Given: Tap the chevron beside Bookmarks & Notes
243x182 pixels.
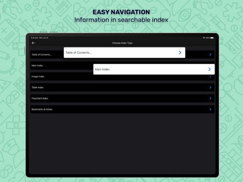Looking at the screenshot, I should pyautogui.click(x=210, y=109).
